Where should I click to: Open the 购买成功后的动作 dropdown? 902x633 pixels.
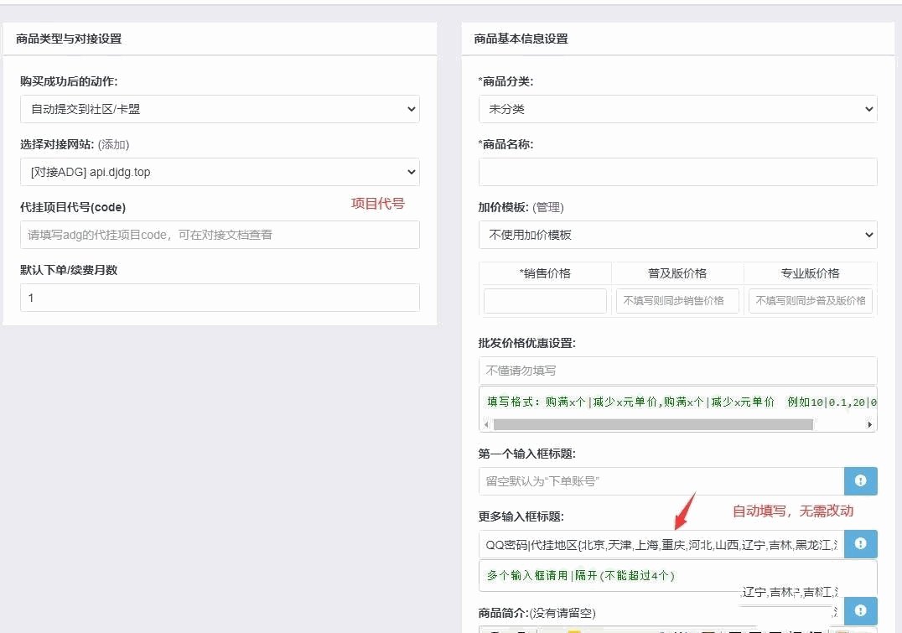pyautogui.click(x=220, y=109)
